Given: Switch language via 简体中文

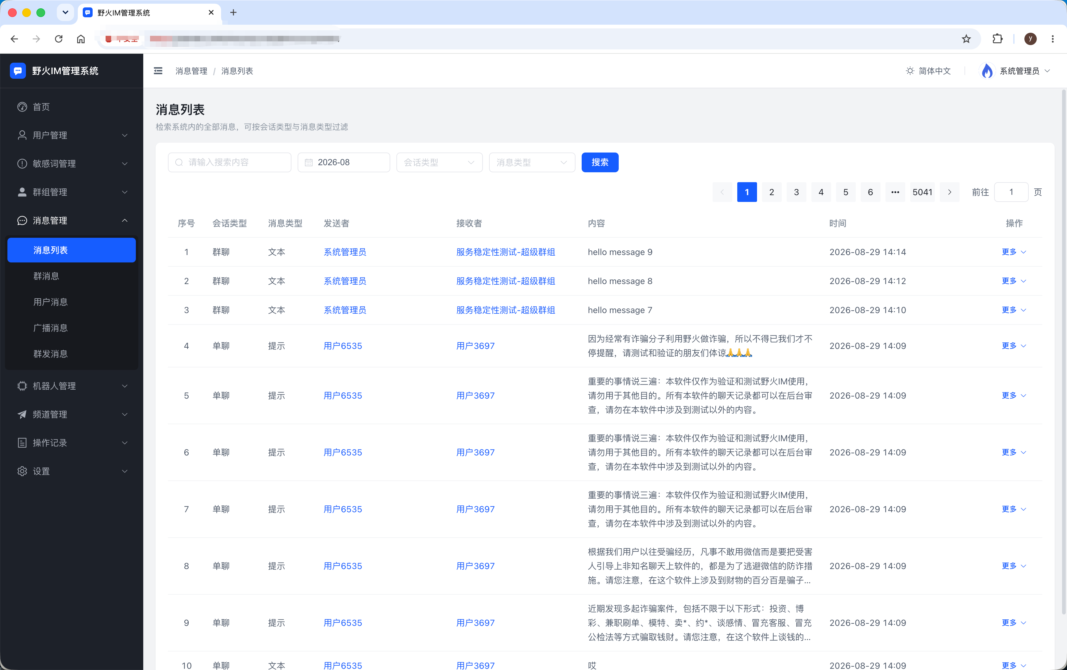Looking at the screenshot, I should tap(935, 71).
